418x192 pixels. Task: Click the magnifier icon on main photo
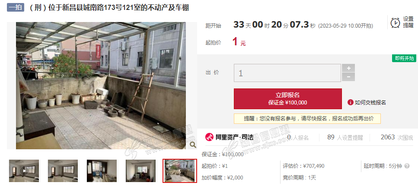tap(193, 145)
